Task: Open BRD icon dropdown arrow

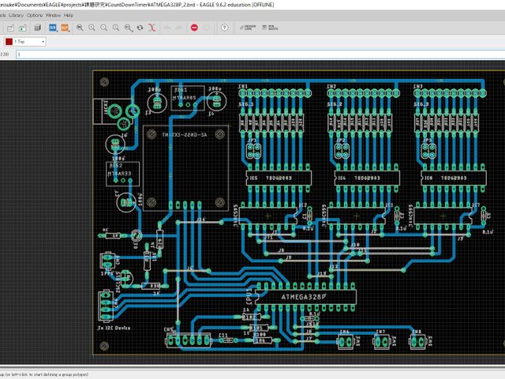Action: point(69,31)
